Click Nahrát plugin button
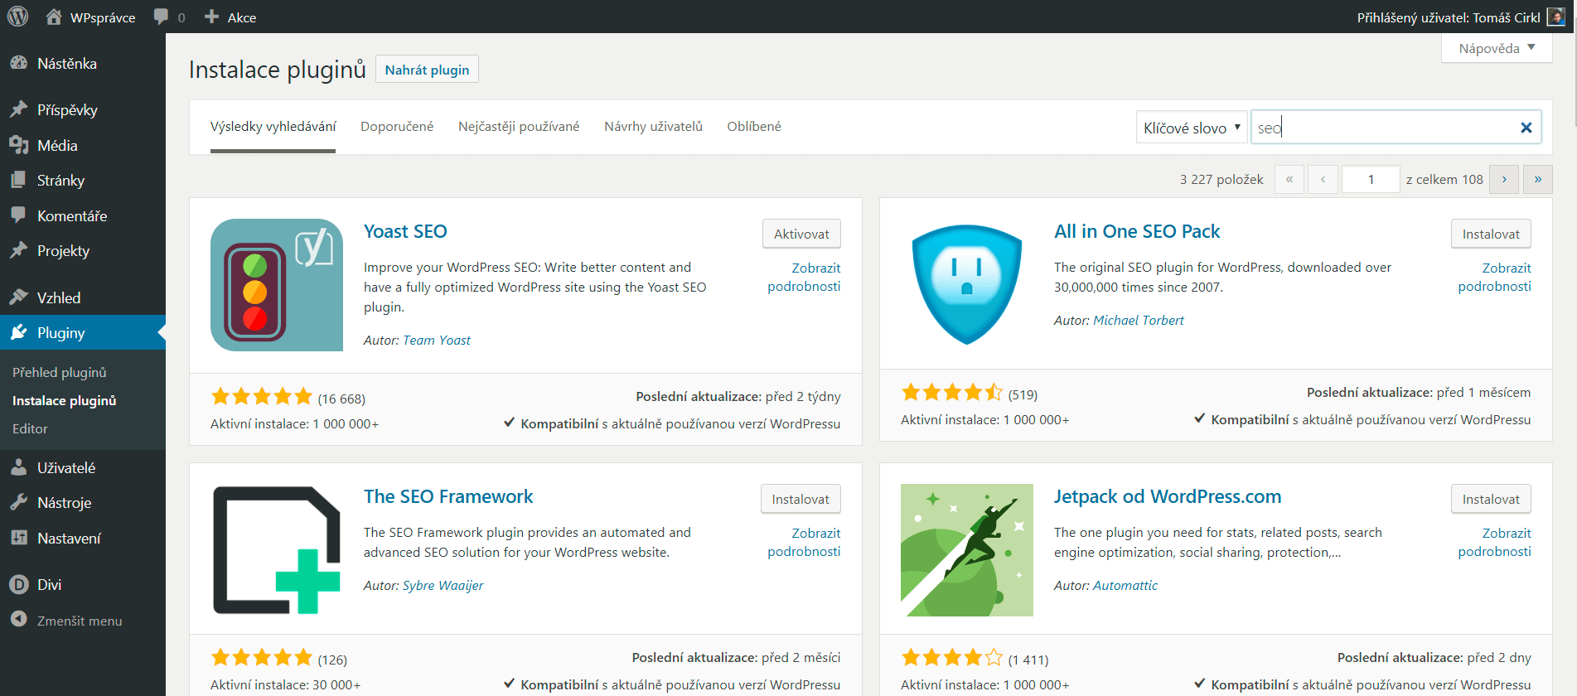This screenshot has width=1577, height=696. pyautogui.click(x=427, y=70)
